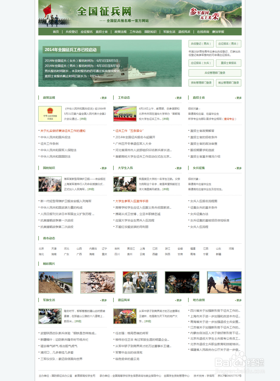Click the 查询专业 link
This screenshot has height=381, width=280.
229,119
